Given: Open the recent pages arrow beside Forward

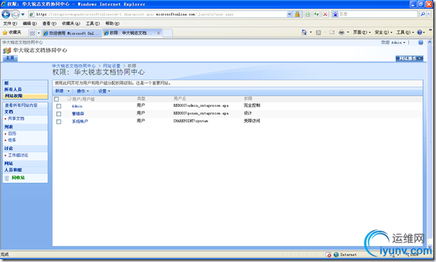Looking at the screenshot, I should [23, 14].
